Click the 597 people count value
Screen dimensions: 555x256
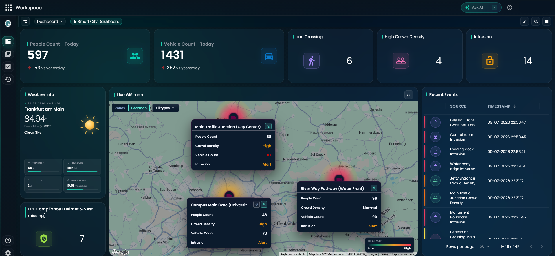(38, 55)
